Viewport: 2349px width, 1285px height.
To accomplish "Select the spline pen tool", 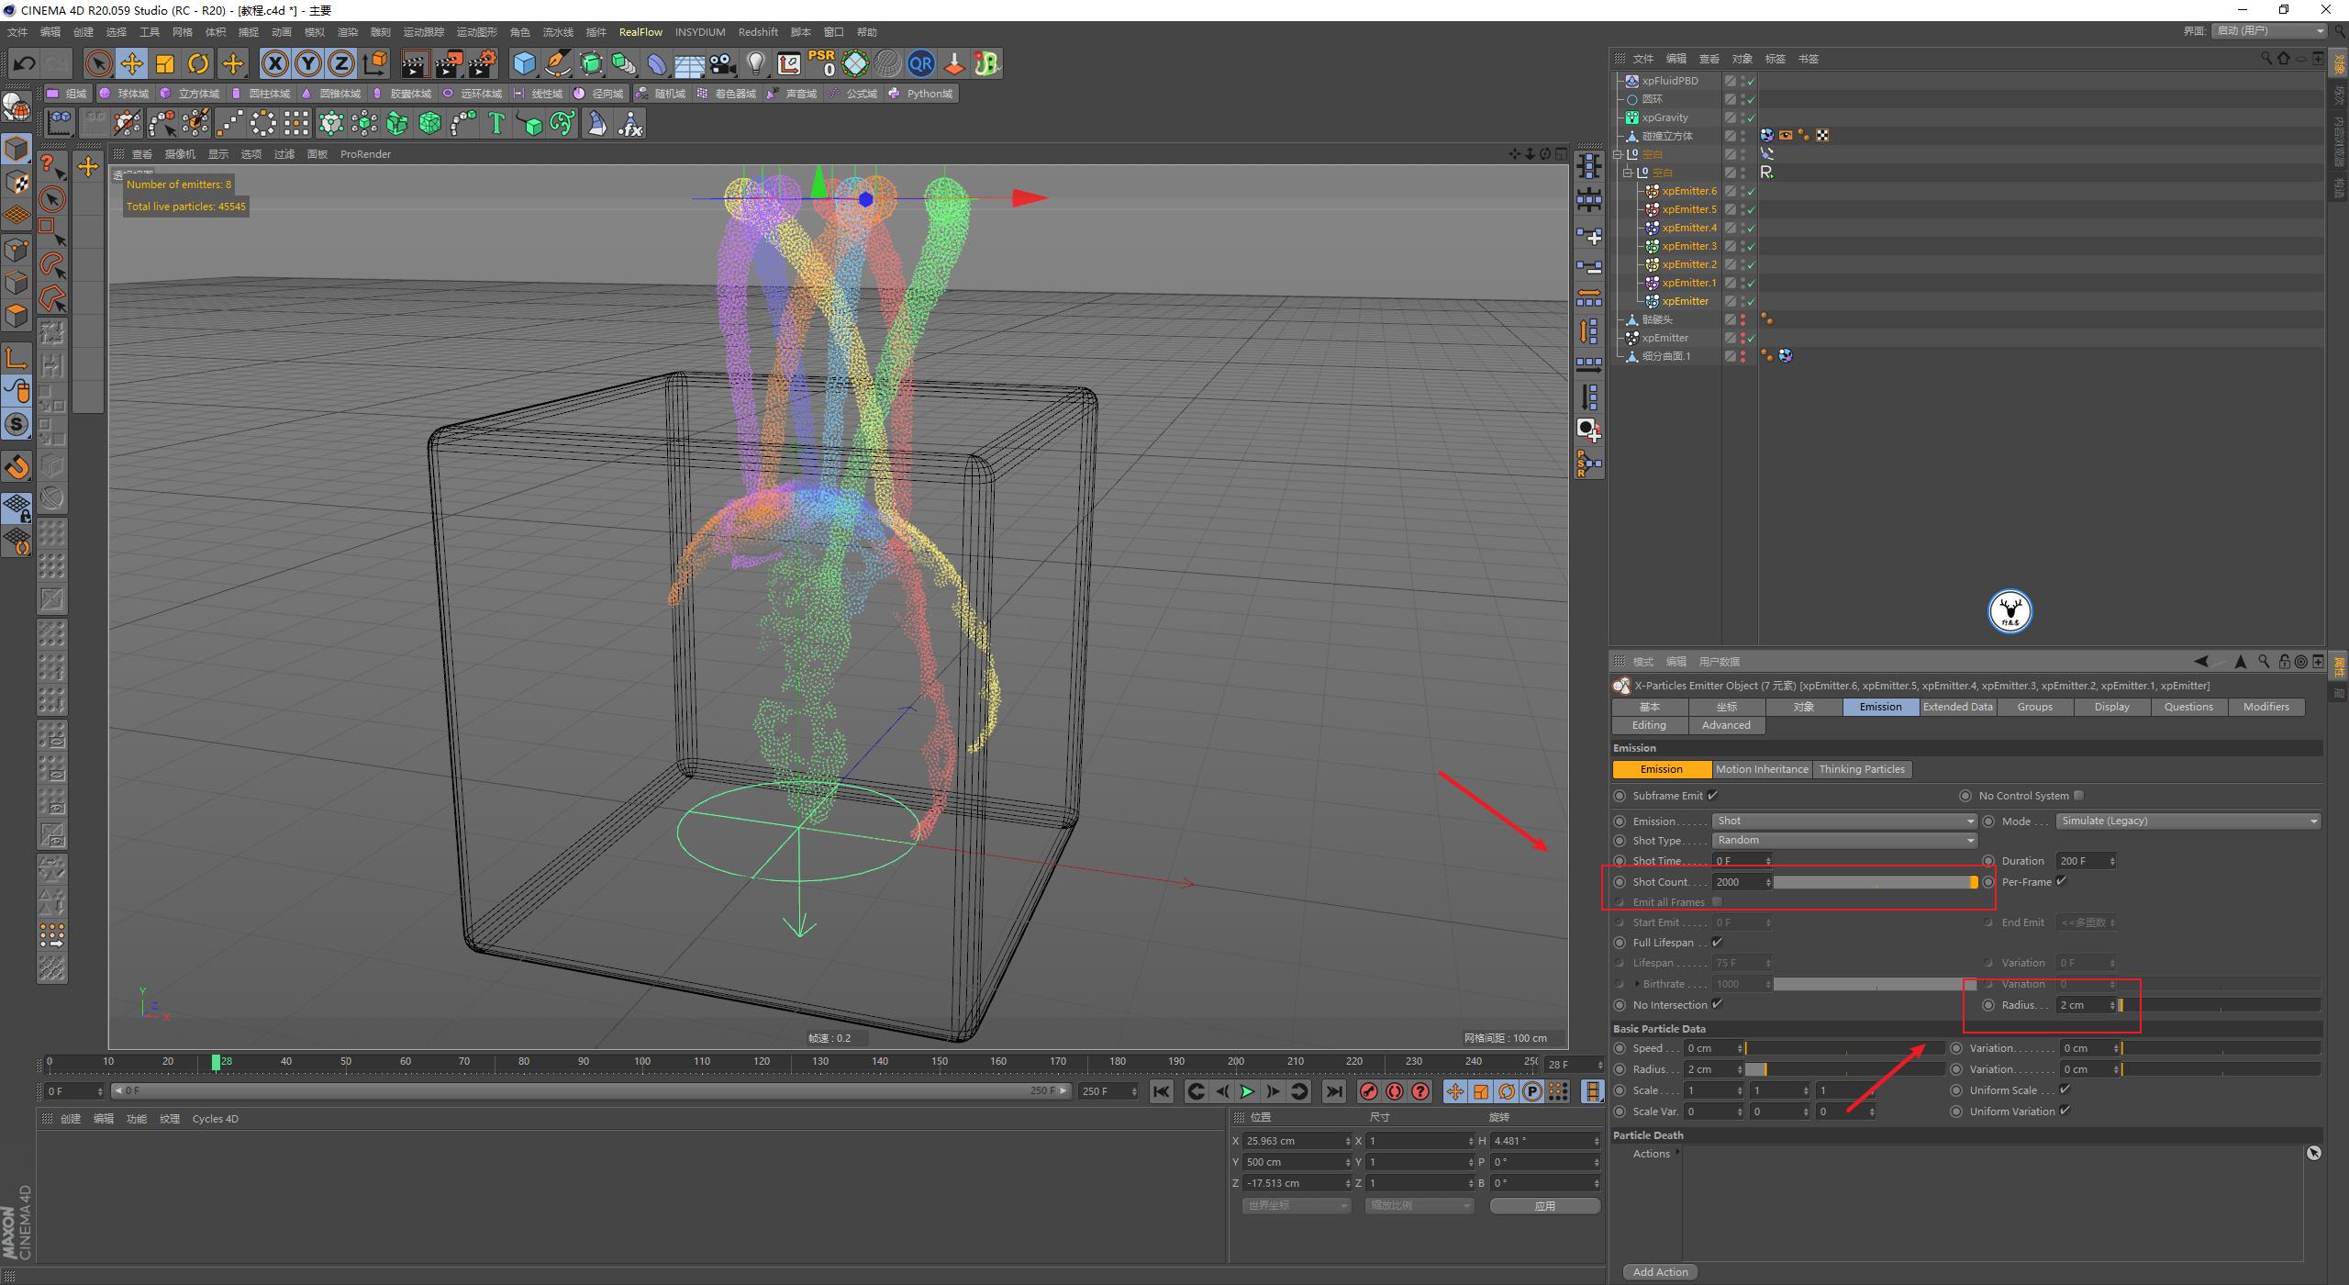I will tap(557, 64).
